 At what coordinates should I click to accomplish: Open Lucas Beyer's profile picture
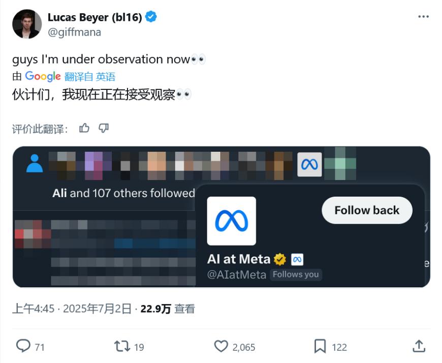click(27, 24)
